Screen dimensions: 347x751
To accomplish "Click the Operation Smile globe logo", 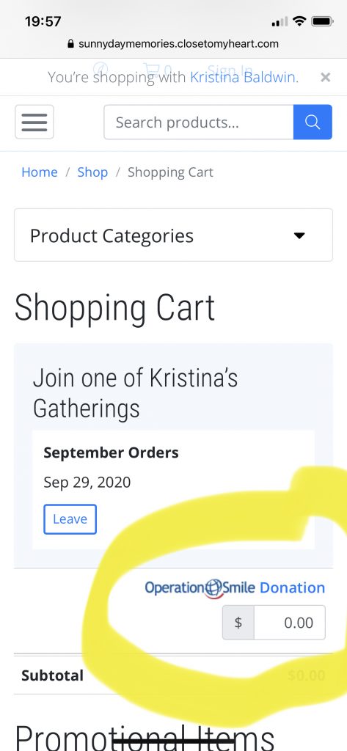I will 214,588.
